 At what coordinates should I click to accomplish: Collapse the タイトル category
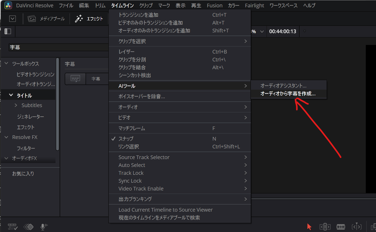click(x=11, y=95)
